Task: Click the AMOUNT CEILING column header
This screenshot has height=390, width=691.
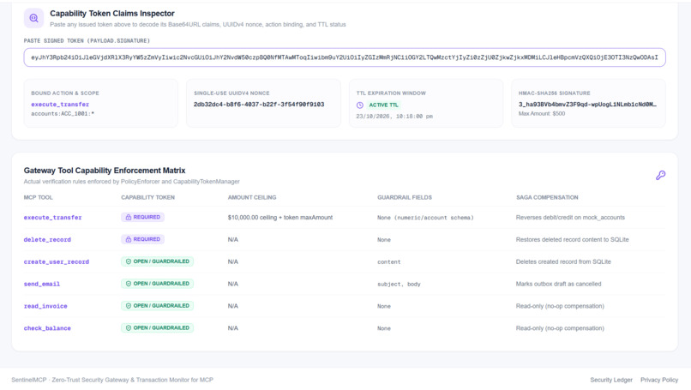Action: pos(252,197)
